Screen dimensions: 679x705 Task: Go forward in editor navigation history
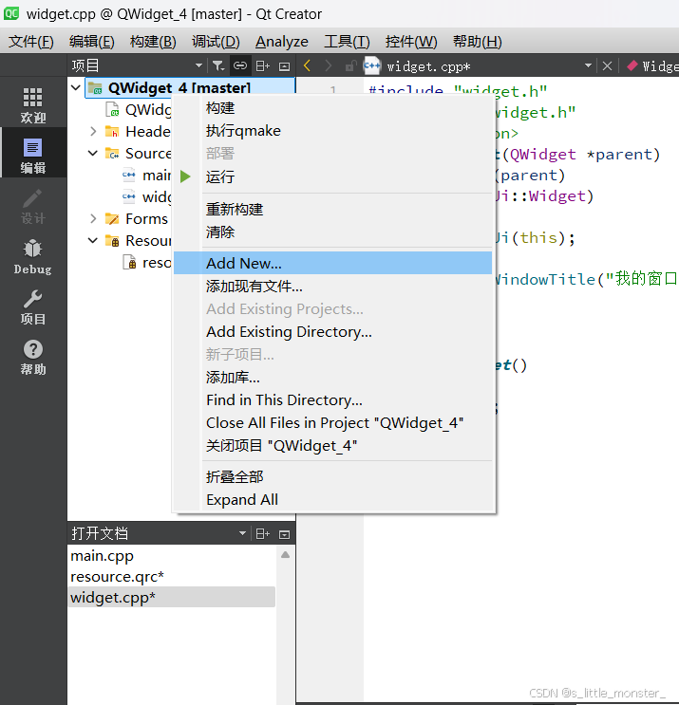tap(329, 66)
